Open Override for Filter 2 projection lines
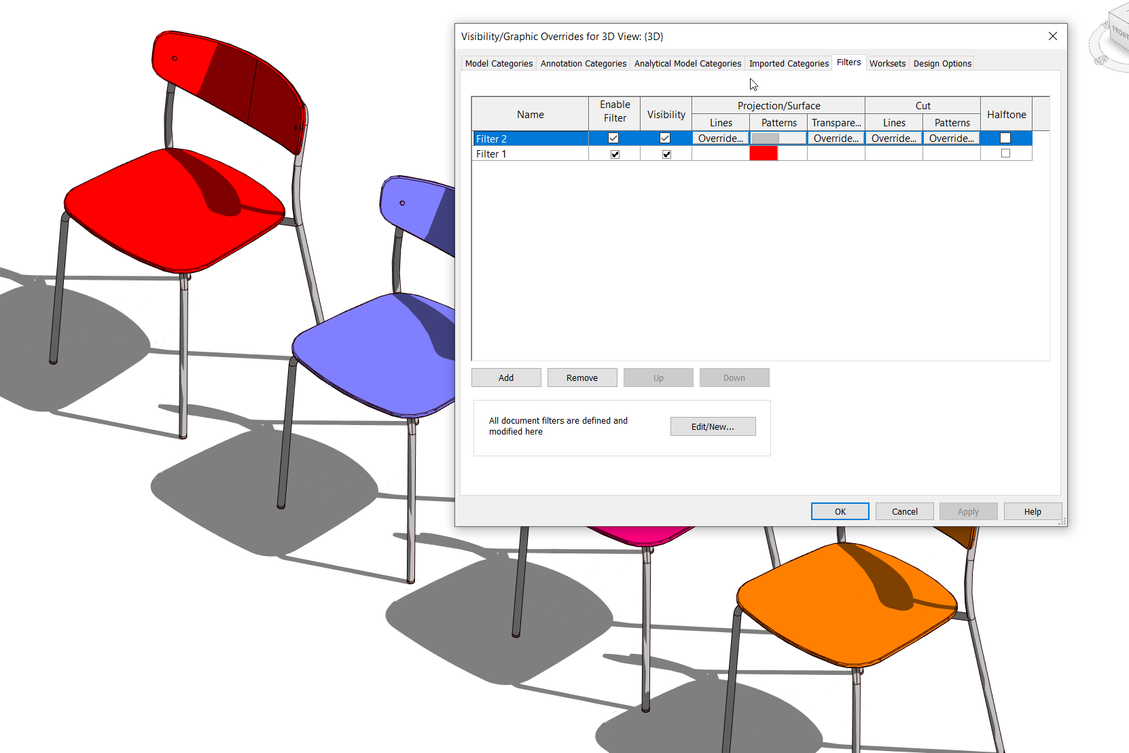The width and height of the screenshot is (1129, 753). [x=720, y=138]
